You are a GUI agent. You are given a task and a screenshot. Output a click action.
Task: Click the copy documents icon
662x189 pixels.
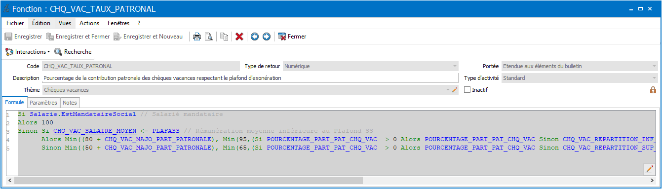224,37
